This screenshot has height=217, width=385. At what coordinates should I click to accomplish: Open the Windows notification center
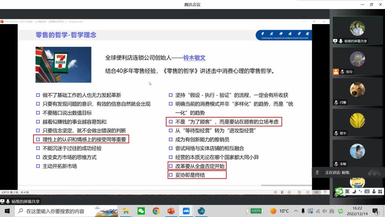point(375,211)
